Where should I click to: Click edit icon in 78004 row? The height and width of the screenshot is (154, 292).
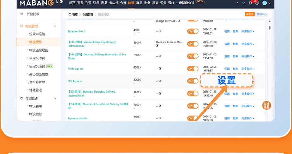click(160, 106)
